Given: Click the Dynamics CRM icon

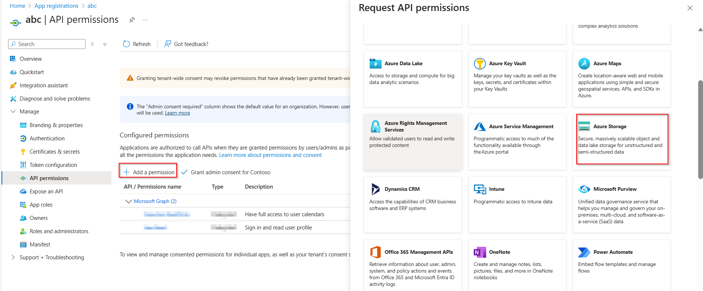Looking at the screenshot, I should 375,189.
